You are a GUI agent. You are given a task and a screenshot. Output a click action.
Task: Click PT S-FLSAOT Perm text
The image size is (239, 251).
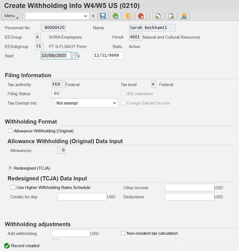pos(68,47)
